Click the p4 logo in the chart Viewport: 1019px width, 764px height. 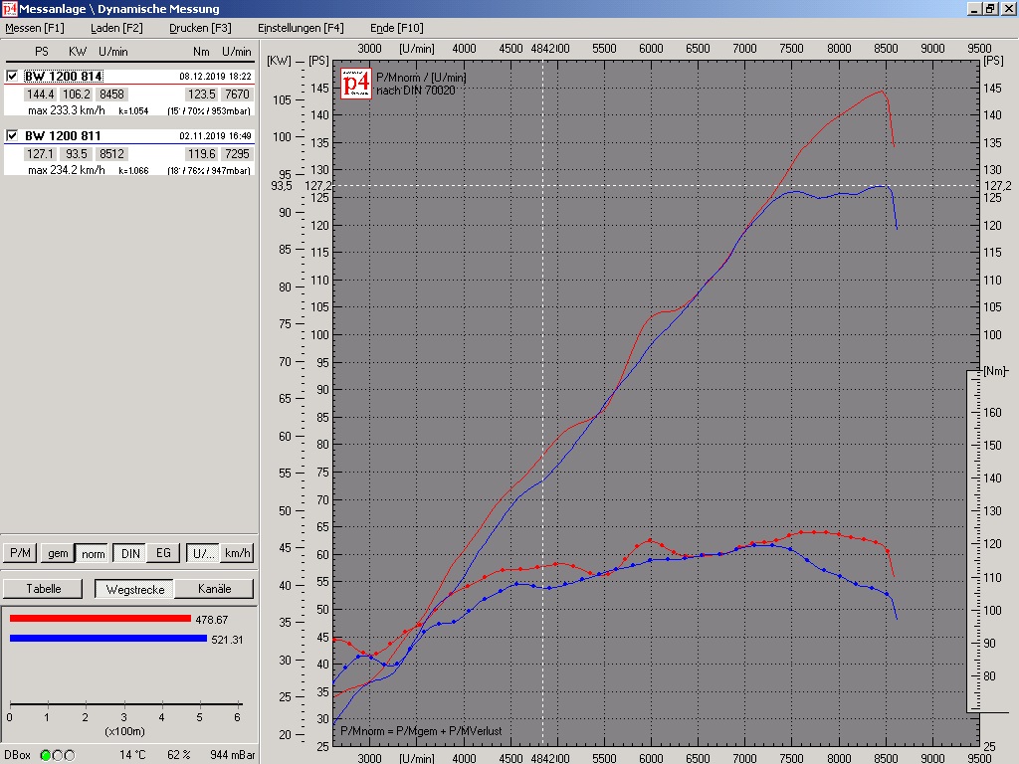(x=356, y=84)
